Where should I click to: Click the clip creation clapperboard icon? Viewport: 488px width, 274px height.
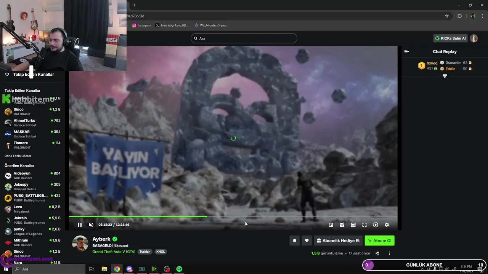point(342,225)
